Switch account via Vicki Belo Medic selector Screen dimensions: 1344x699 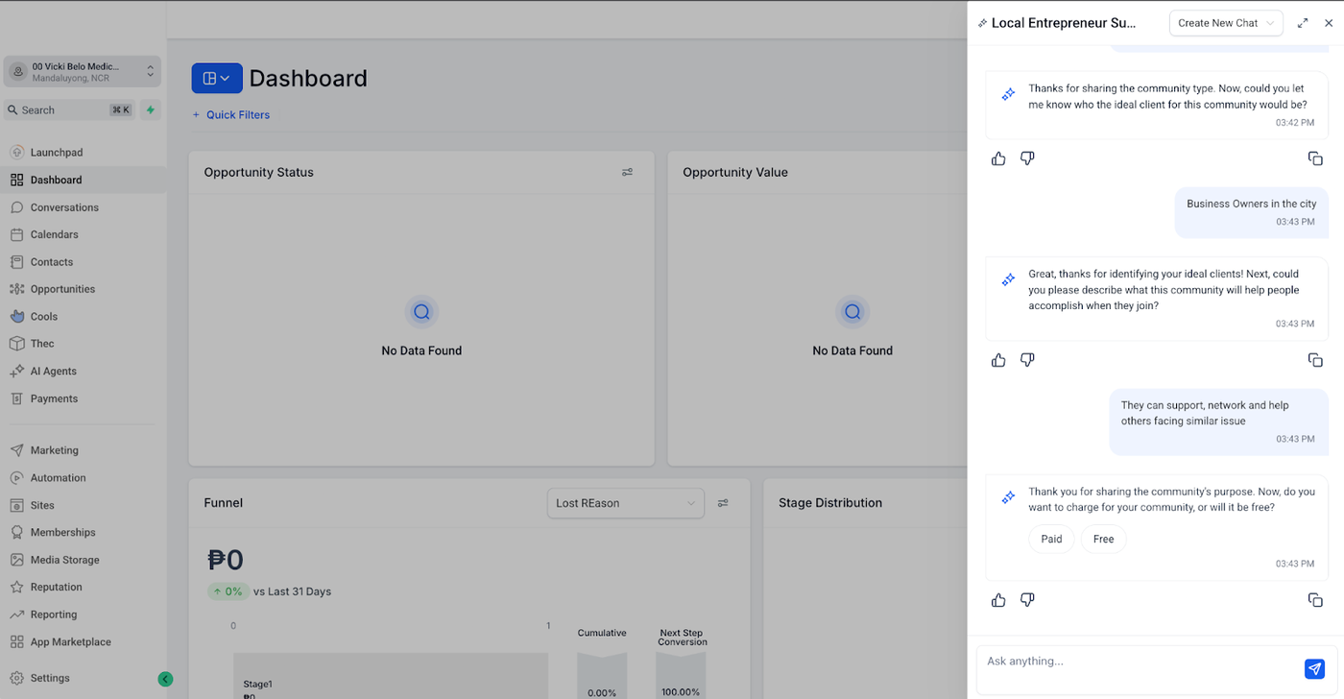click(x=83, y=71)
